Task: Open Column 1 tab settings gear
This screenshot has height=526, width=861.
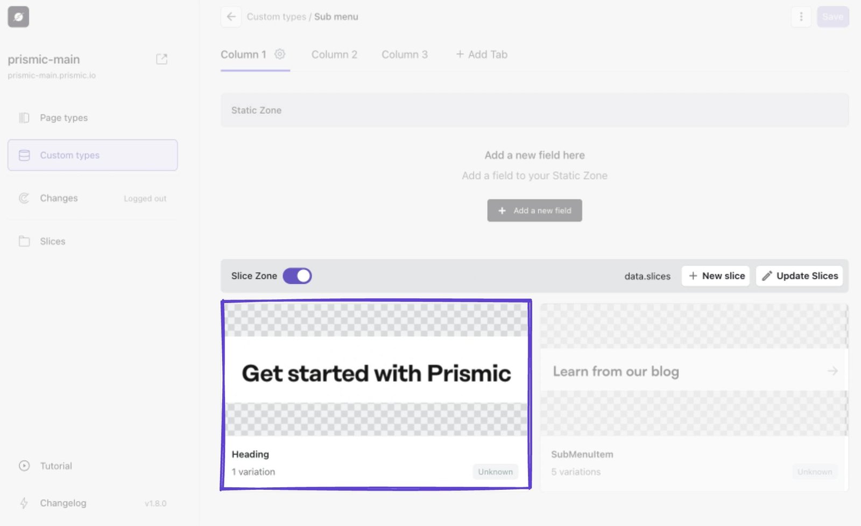Action: point(280,54)
